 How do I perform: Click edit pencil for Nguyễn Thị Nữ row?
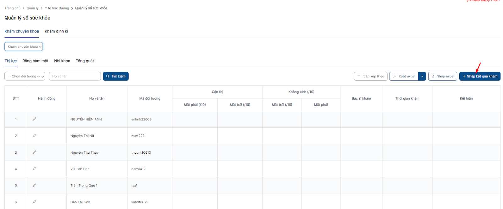tap(34, 136)
